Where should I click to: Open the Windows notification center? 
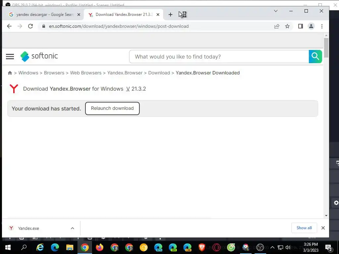click(328, 247)
